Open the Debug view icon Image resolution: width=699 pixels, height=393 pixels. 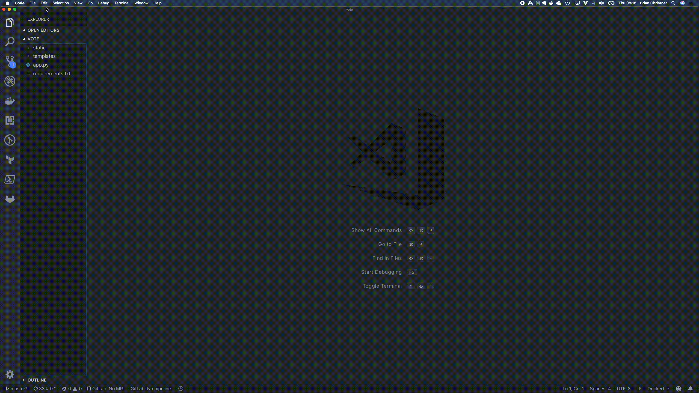coord(10,81)
